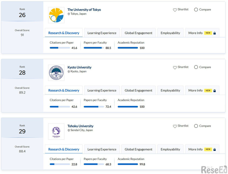Select Compare radio for Tohoku University
The image size is (228, 174).
[x=196, y=126]
